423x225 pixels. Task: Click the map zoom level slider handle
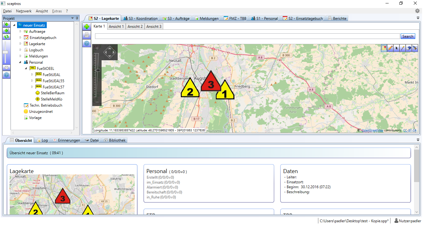97,70
